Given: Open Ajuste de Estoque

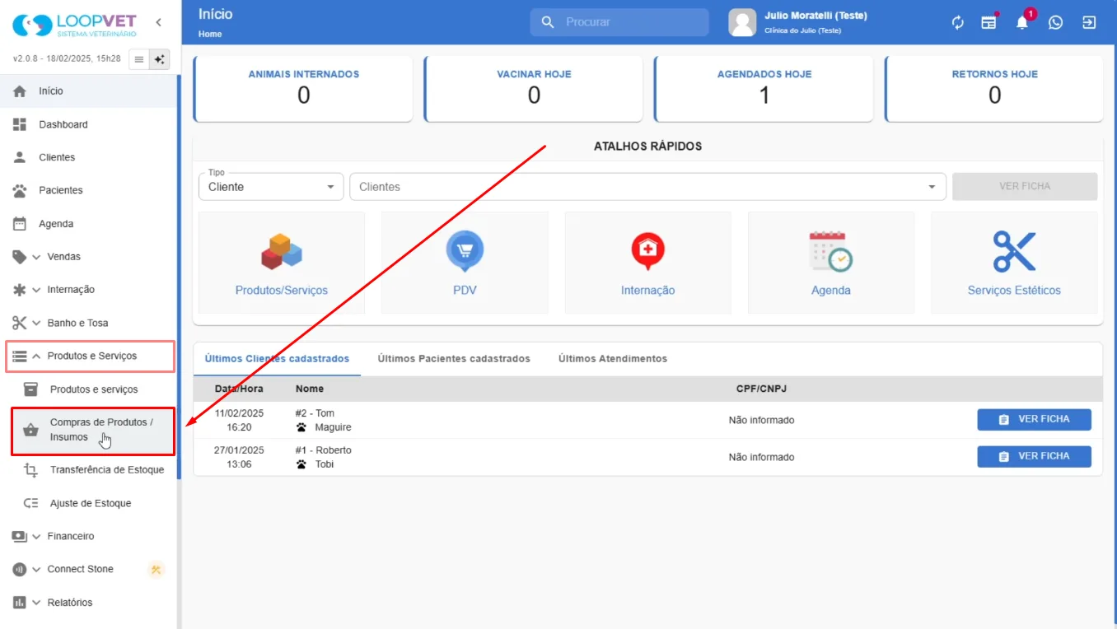Looking at the screenshot, I should click(89, 503).
